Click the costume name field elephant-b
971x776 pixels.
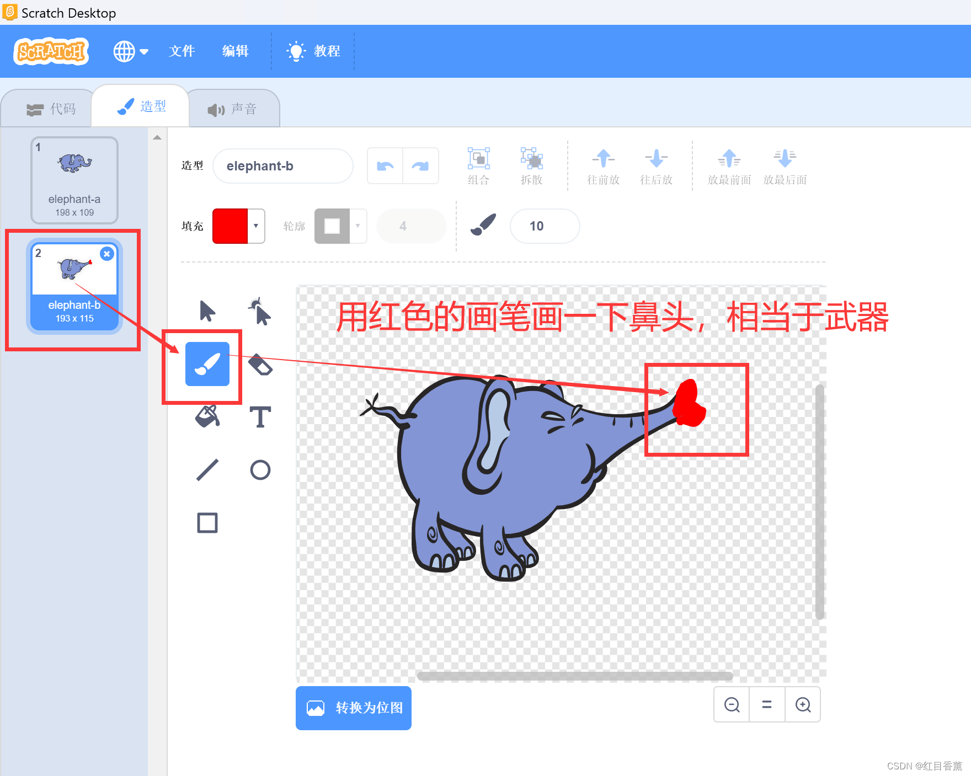[x=283, y=166]
